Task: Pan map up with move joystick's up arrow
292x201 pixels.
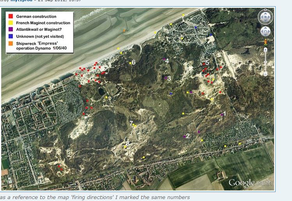Action: coord(265,28)
